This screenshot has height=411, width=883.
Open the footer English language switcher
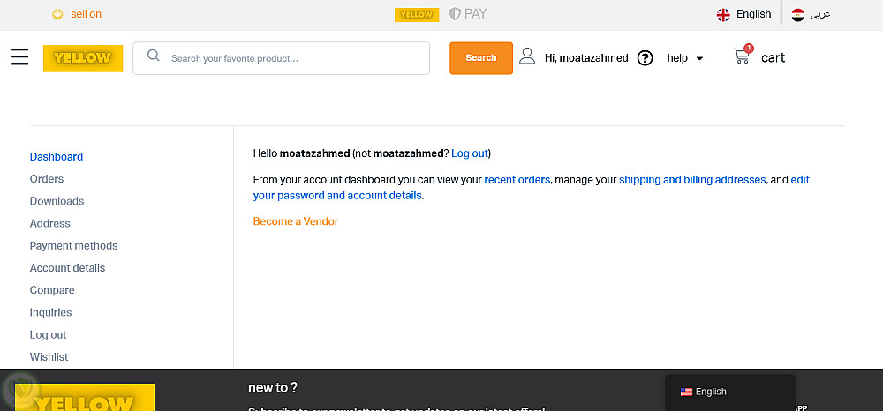(705, 392)
